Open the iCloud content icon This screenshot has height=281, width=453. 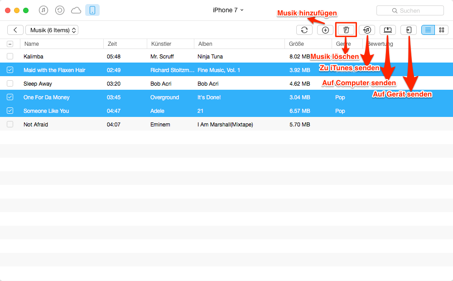pos(76,11)
